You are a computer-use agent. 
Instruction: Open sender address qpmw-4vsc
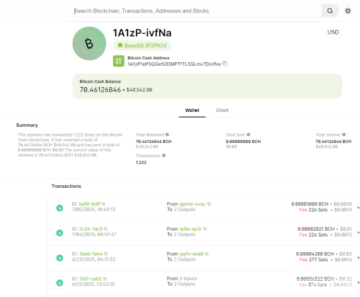(192, 204)
